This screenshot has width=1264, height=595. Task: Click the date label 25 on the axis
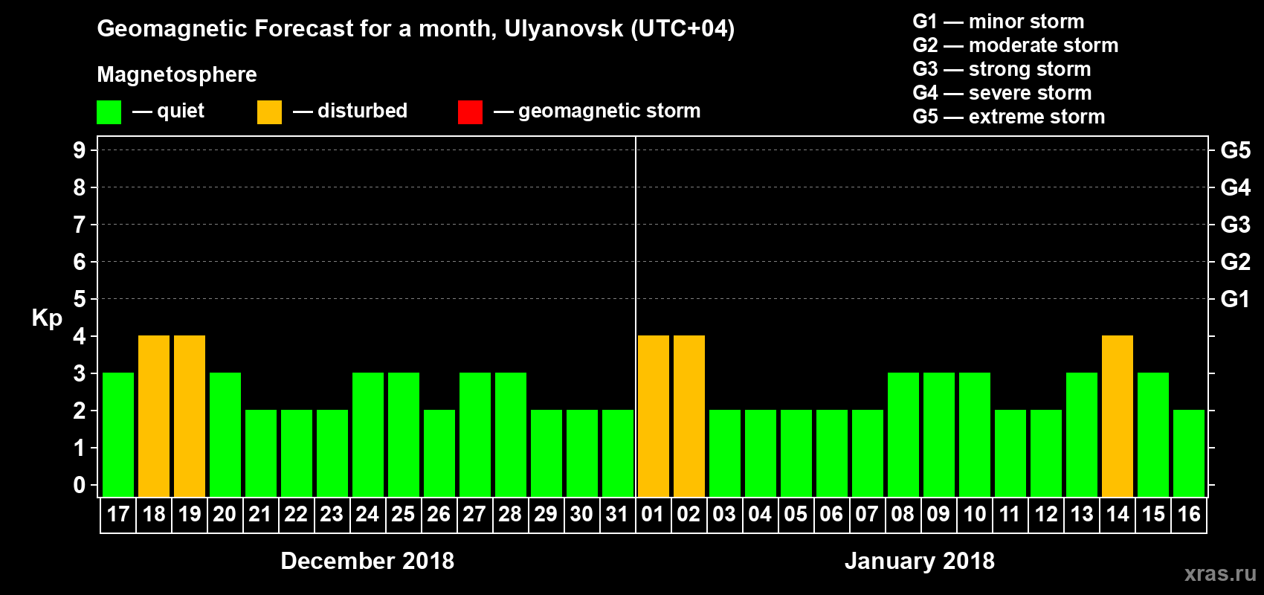(403, 514)
